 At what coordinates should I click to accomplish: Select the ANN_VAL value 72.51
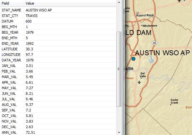pos(30,132)
